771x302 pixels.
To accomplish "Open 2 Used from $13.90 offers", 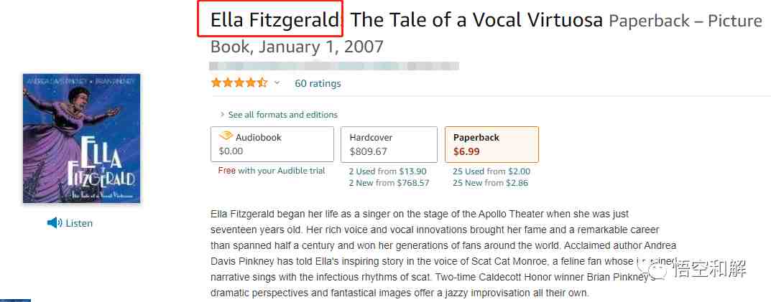I will (x=387, y=171).
